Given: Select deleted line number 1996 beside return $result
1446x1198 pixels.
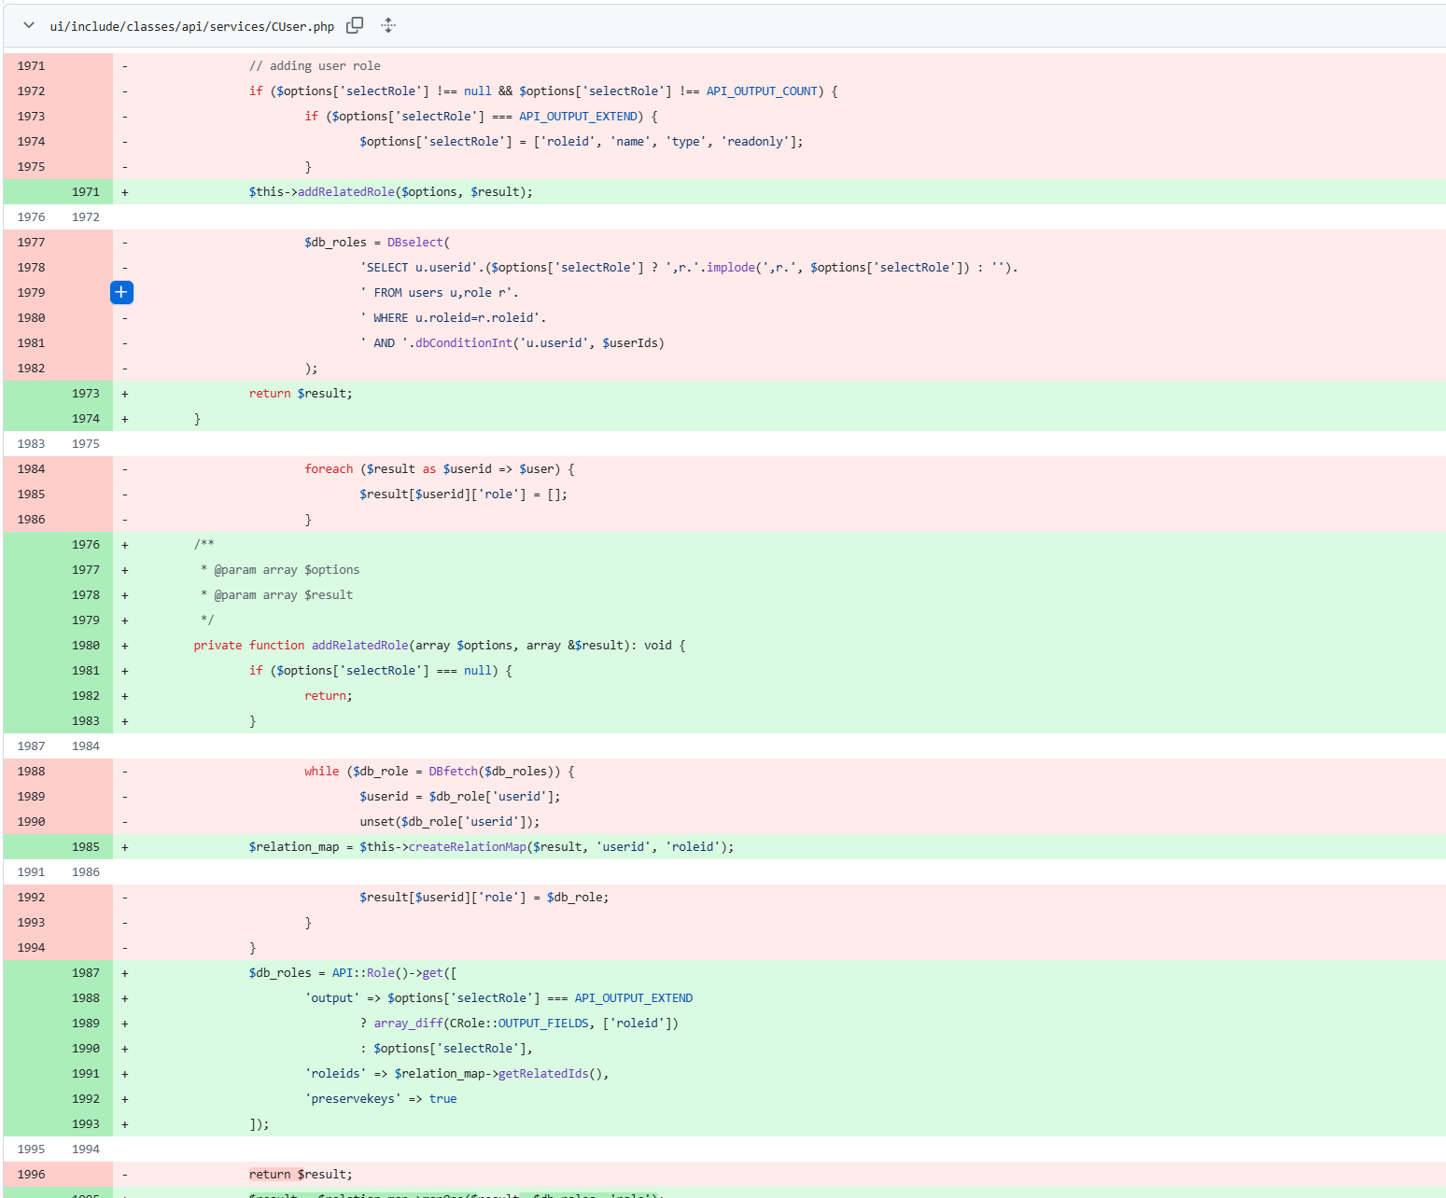Looking at the screenshot, I should (31, 1175).
